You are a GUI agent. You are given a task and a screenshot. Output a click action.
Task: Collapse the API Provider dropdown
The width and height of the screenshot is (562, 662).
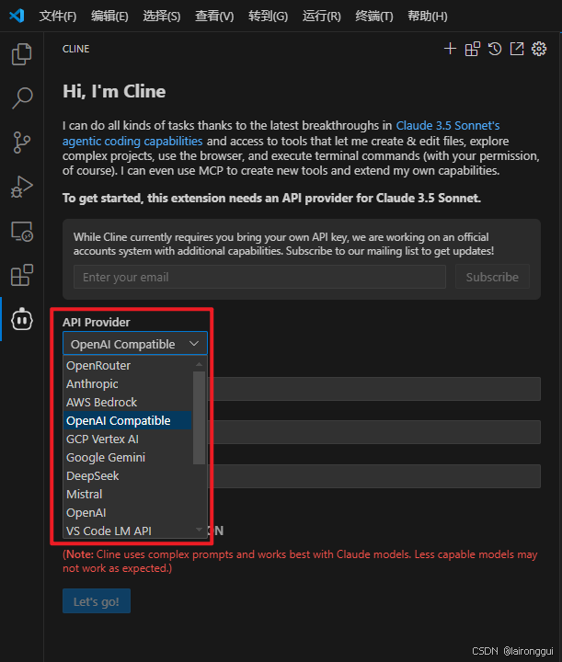pos(135,344)
